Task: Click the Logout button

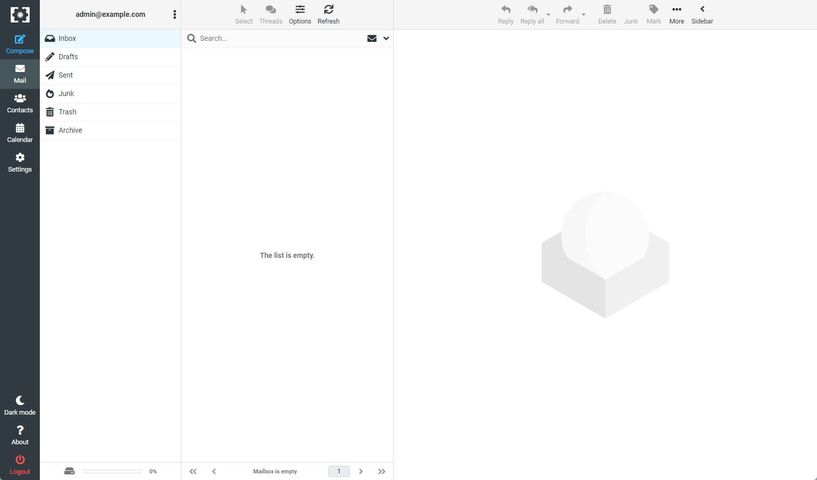Action: click(20, 464)
